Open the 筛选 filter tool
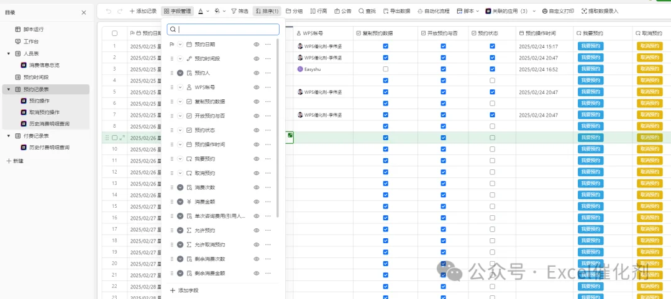The image size is (671, 299). pos(240,11)
